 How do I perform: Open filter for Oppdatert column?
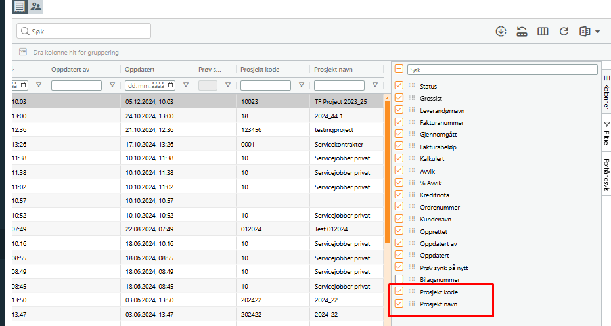click(186, 85)
